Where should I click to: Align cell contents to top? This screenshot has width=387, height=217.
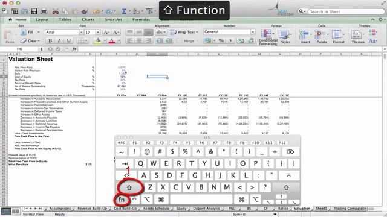click(x=130, y=32)
